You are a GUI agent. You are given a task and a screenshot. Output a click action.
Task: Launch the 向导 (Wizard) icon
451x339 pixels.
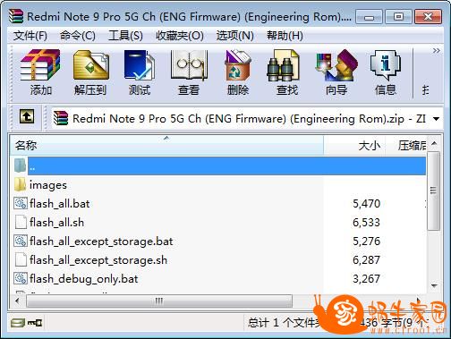pos(336,72)
